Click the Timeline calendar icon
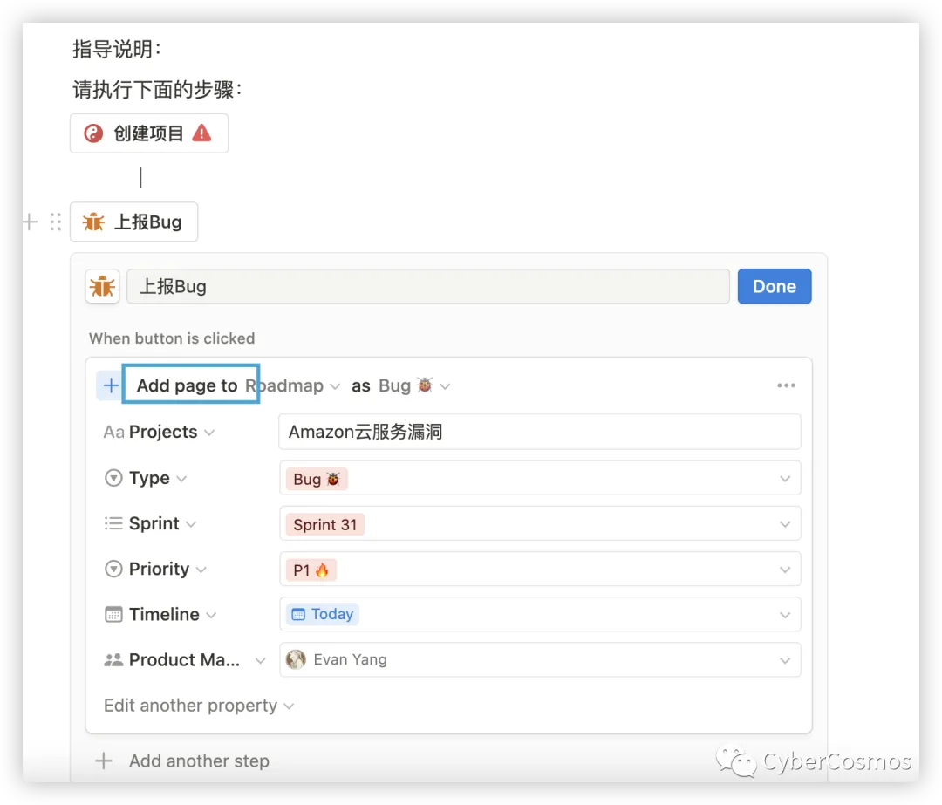The height and width of the screenshot is (805, 942). click(x=113, y=615)
